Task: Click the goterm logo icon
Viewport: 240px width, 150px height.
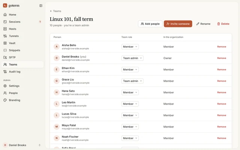Action: [x=5, y=6]
